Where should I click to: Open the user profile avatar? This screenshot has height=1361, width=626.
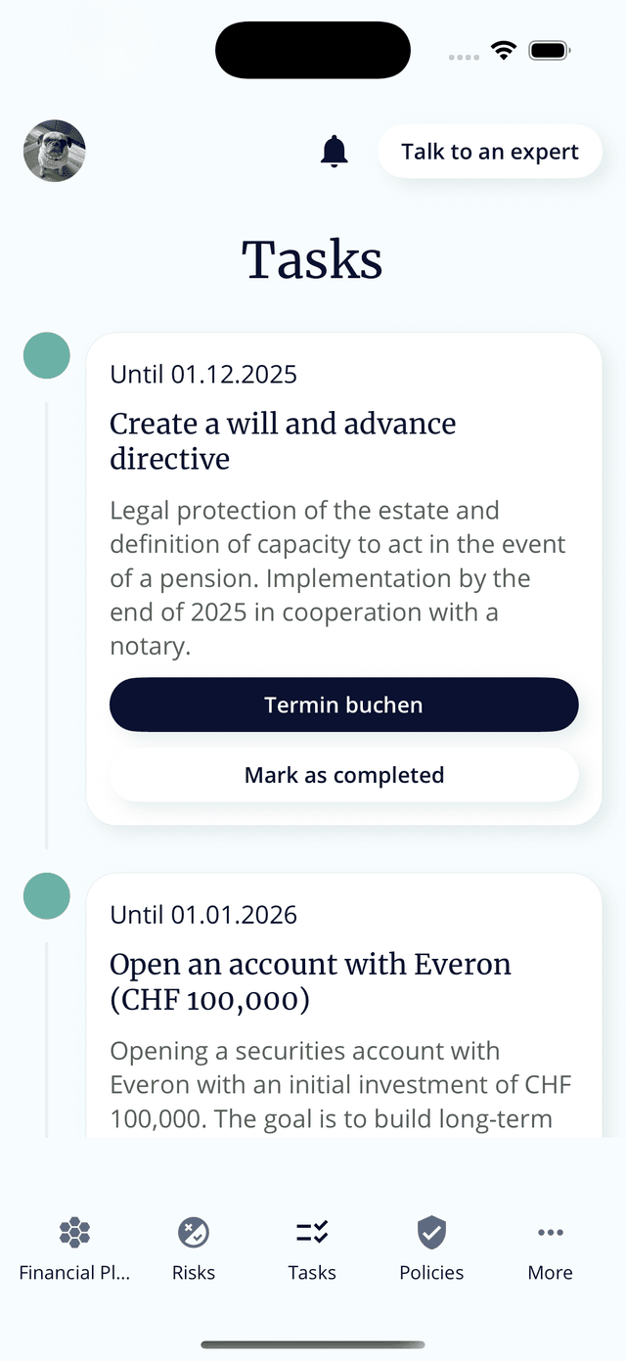(x=54, y=152)
